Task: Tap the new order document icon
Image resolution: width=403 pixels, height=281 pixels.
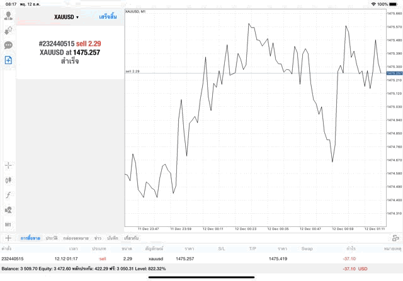Action: click(x=8, y=60)
